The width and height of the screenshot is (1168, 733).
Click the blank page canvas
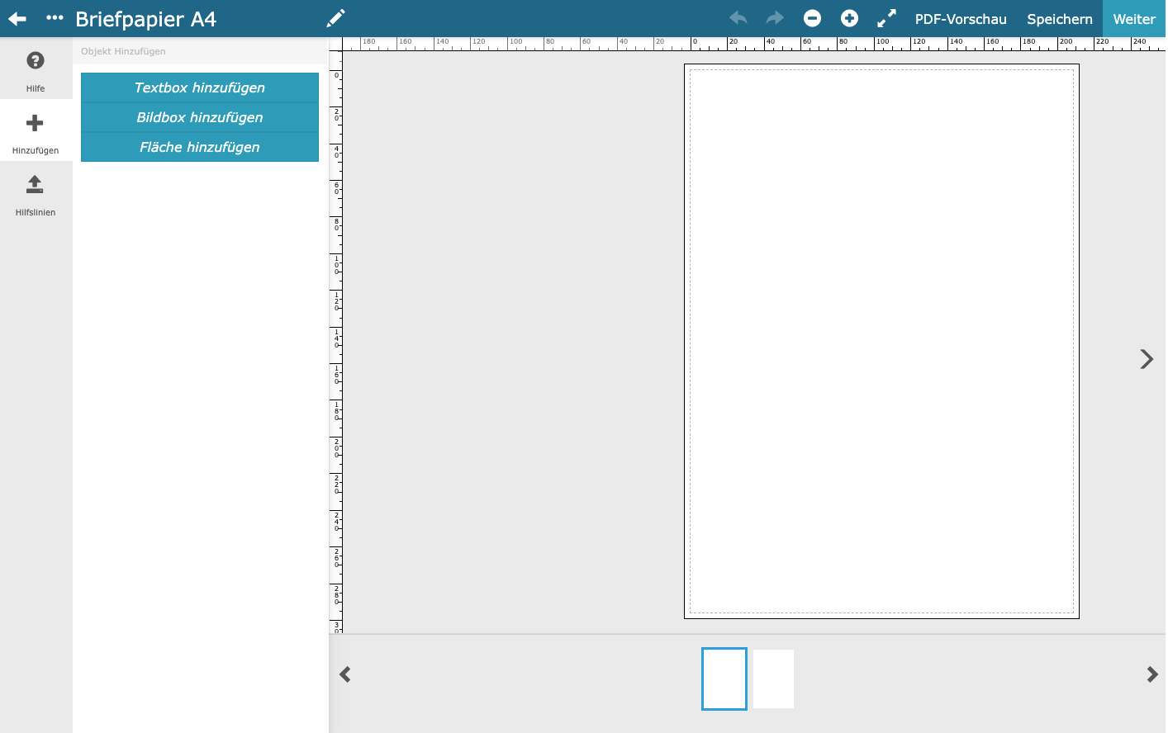881,341
